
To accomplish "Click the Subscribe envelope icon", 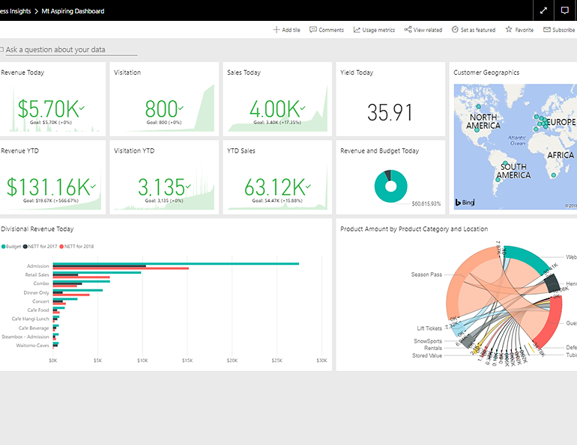I will pyautogui.click(x=547, y=29).
